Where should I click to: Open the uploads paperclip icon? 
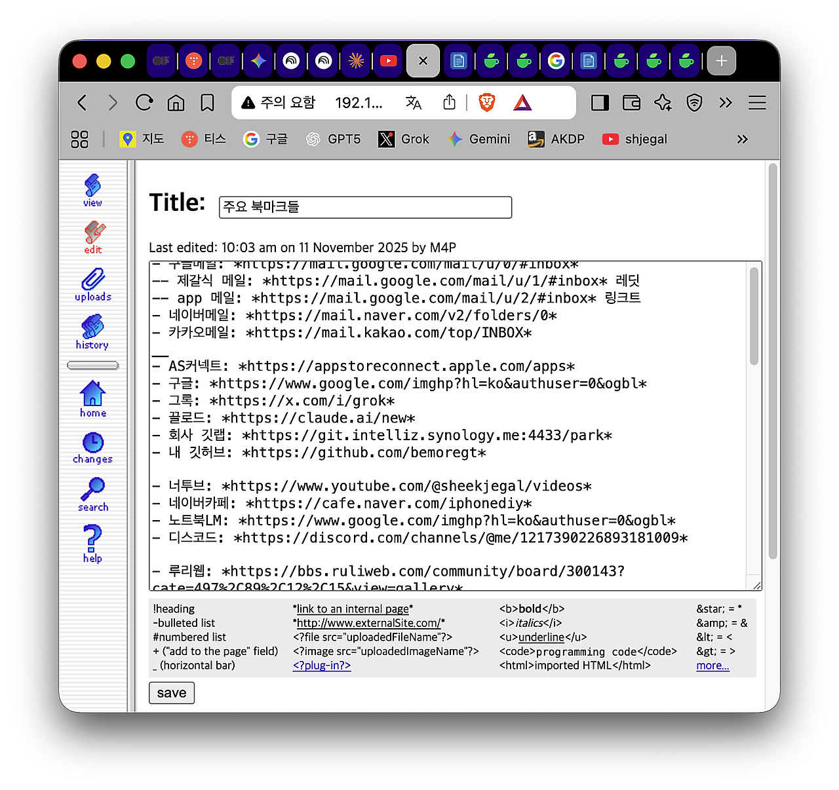pos(93,284)
